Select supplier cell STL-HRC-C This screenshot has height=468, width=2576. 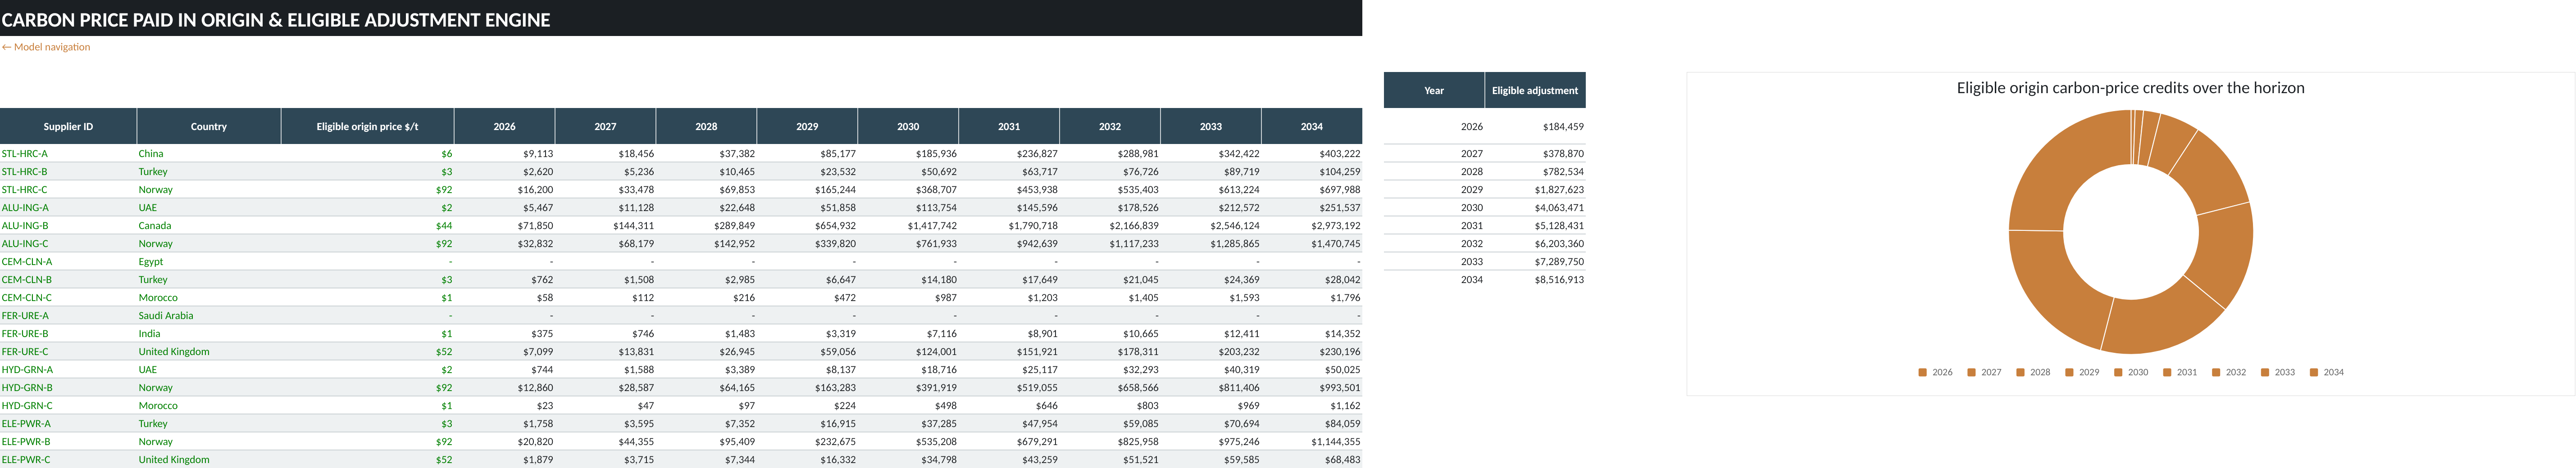68,189
